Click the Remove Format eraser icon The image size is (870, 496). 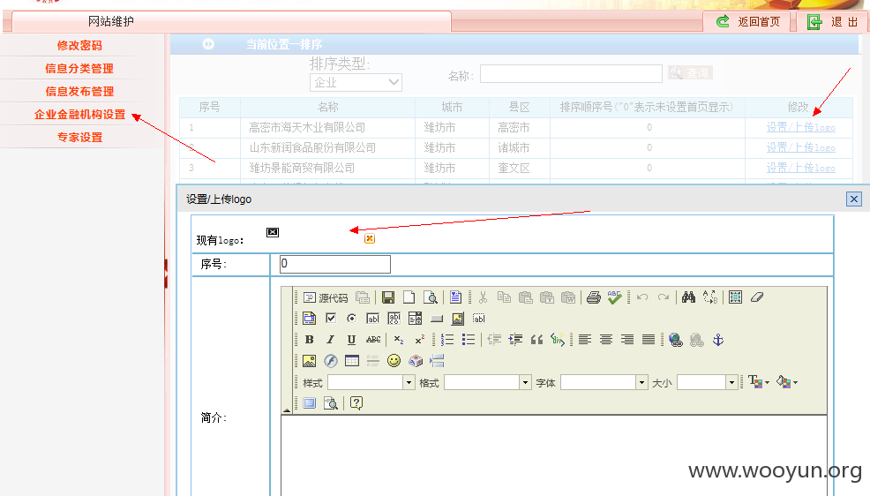(757, 297)
